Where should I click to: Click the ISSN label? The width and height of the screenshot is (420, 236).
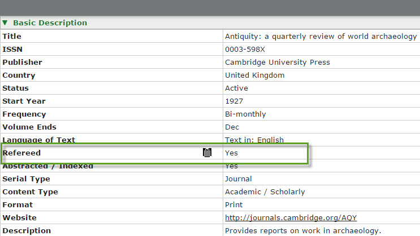tap(12, 50)
